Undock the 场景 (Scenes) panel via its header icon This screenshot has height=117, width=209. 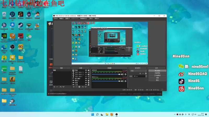[x=71, y=68]
